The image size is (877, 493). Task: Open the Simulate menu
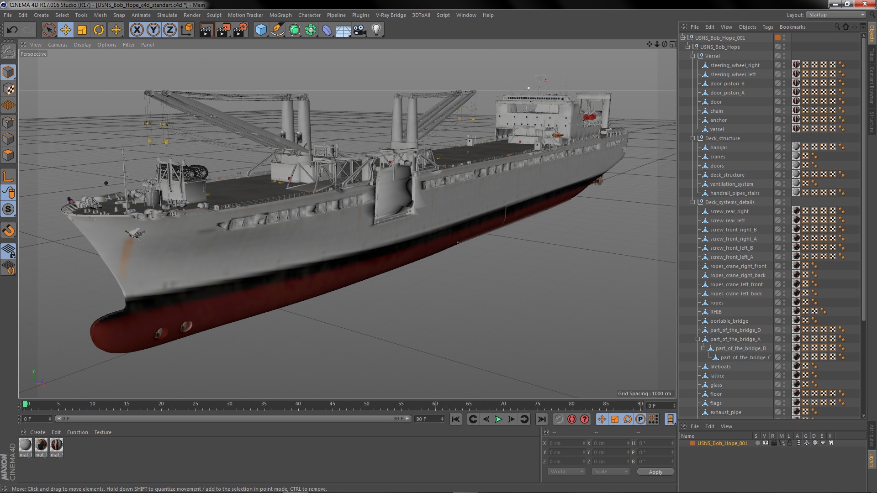pyautogui.click(x=167, y=15)
